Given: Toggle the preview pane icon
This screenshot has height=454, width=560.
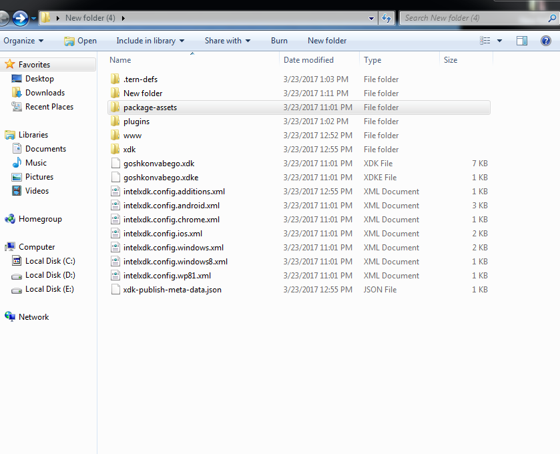Looking at the screenshot, I should [522, 41].
